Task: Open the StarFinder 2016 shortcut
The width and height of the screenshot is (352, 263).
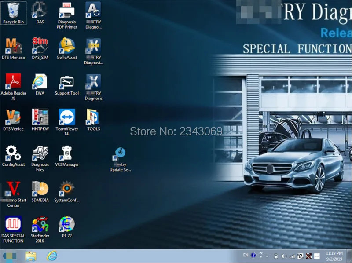Action: pyautogui.click(x=40, y=225)
